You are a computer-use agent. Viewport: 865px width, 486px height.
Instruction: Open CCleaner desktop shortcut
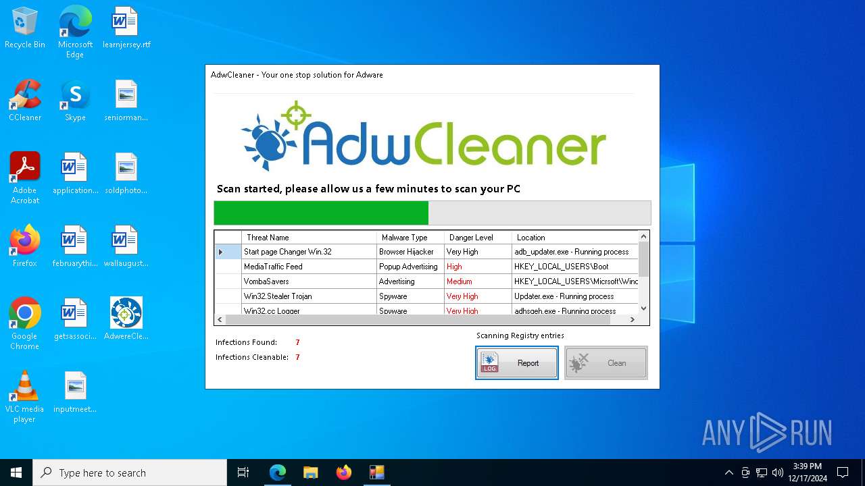click(25, 101)
